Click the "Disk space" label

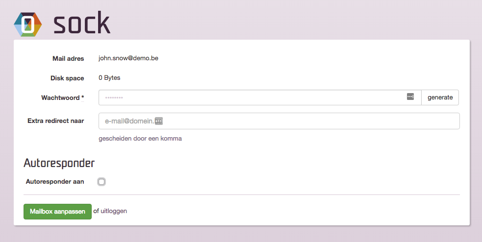click(67, 78)
